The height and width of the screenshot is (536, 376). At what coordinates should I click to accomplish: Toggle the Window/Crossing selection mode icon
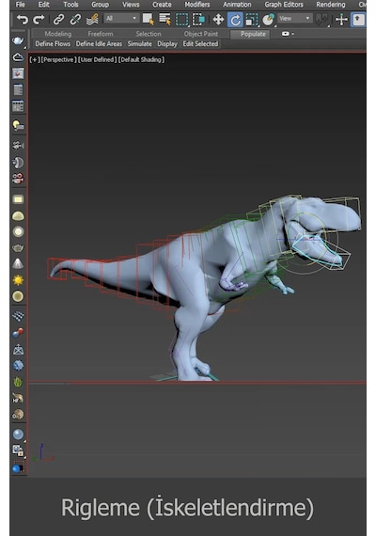(x=198, y=20)
